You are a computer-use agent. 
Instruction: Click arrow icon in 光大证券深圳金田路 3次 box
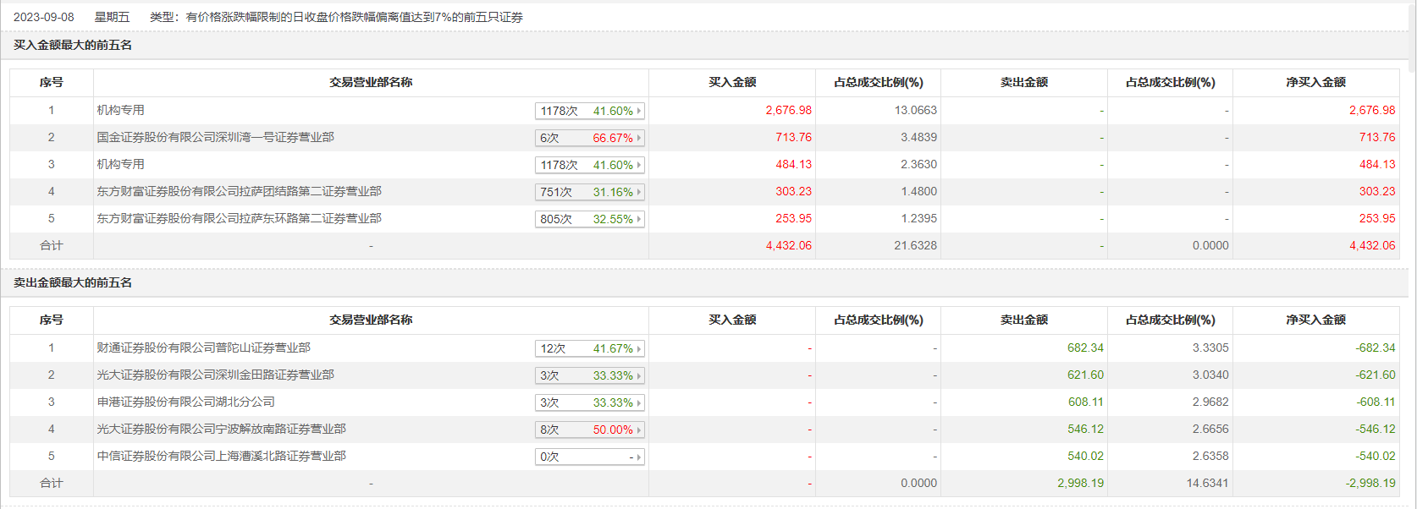(639, 375)
